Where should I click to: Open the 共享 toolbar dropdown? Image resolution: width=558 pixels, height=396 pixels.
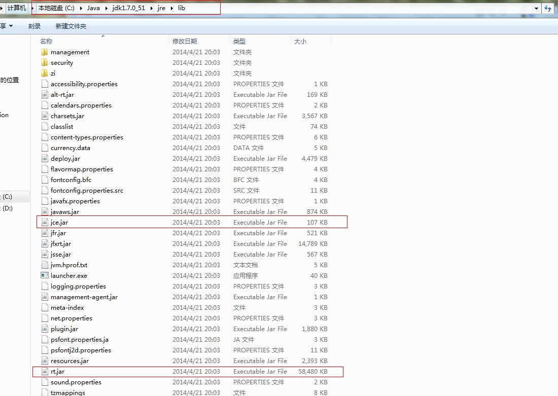point(7,26)
